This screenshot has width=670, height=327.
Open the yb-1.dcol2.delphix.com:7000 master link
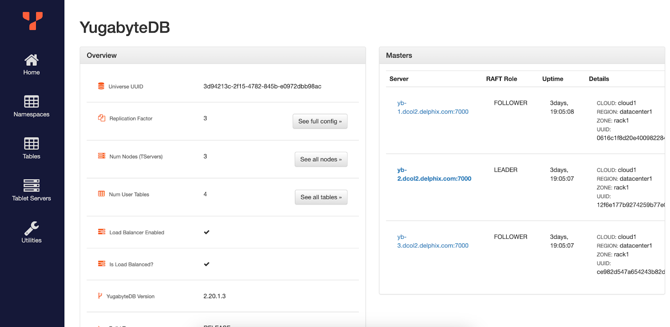tap(433, 112)
